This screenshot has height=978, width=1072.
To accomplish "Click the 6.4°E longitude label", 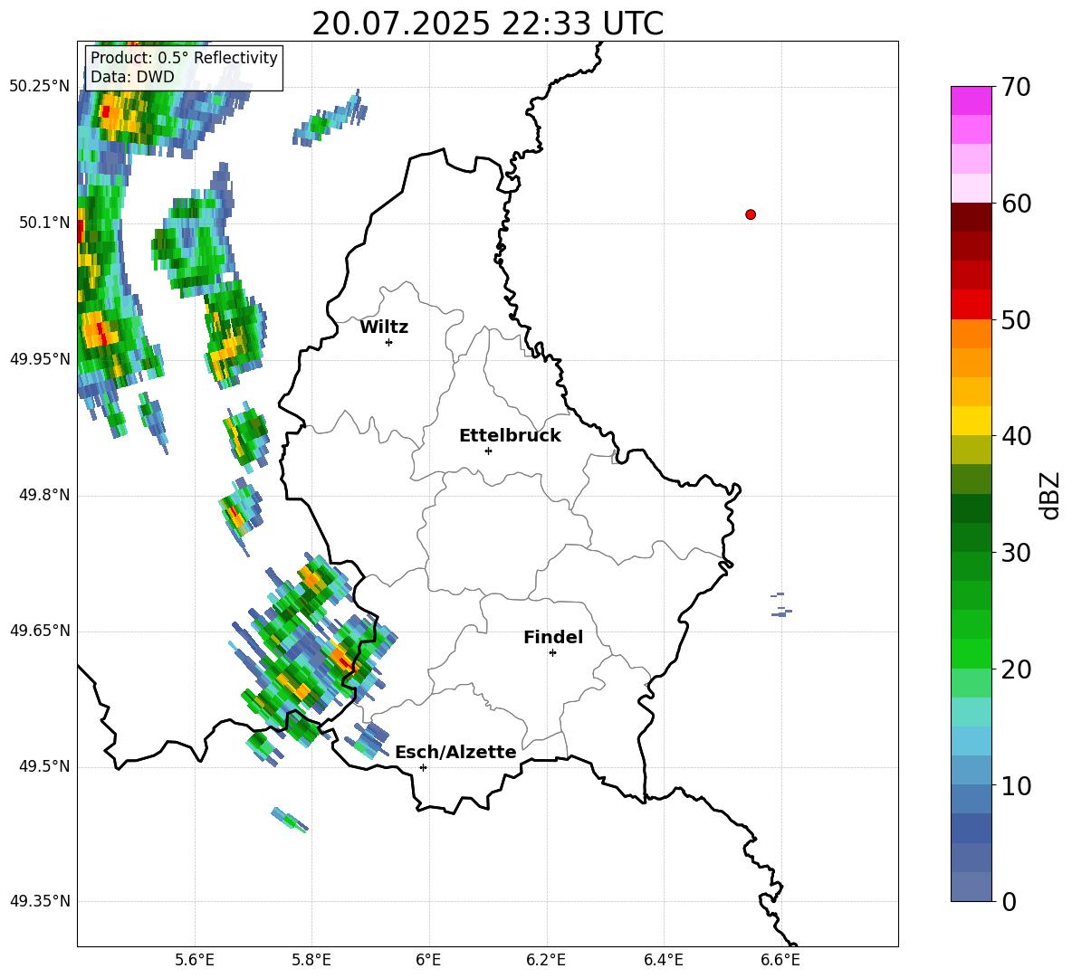I will (663, 960).
